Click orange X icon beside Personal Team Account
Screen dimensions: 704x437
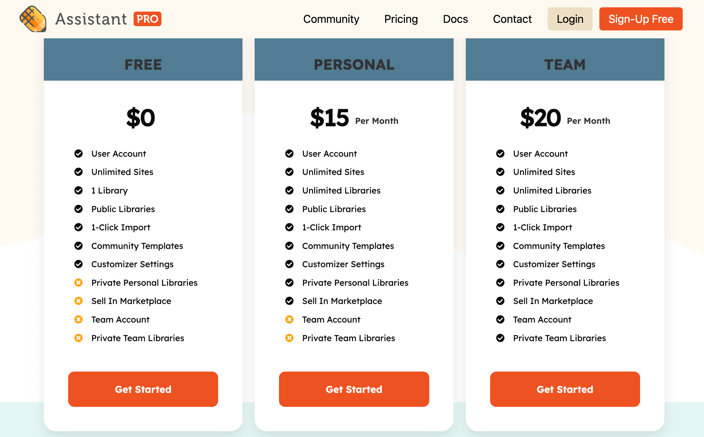click(289, 320)
